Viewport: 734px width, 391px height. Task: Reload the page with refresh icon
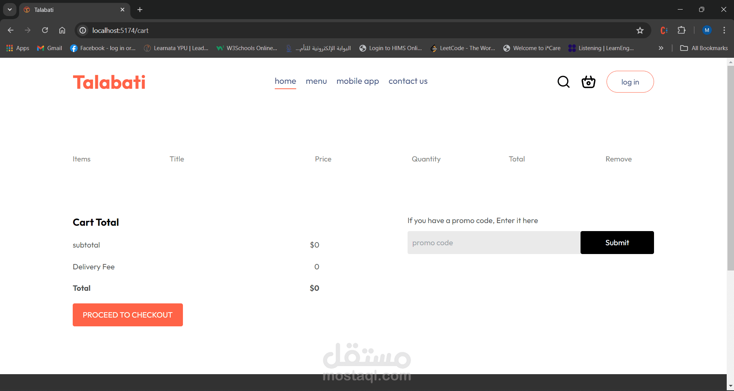click(x=45, y=30)
